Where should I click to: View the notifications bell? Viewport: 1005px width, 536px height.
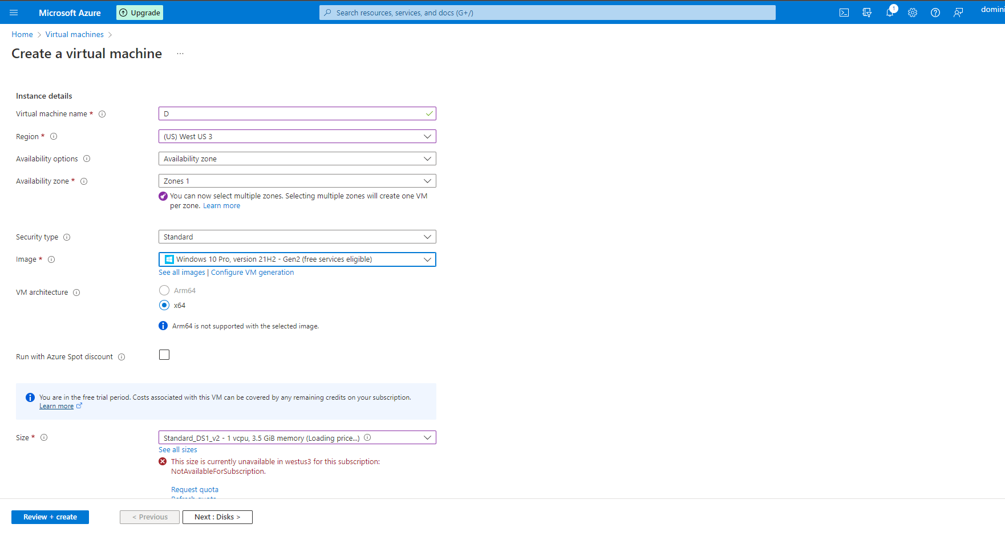point(890,12)
